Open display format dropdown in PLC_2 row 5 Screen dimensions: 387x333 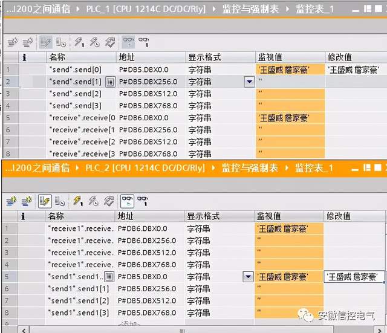(248, 277)
